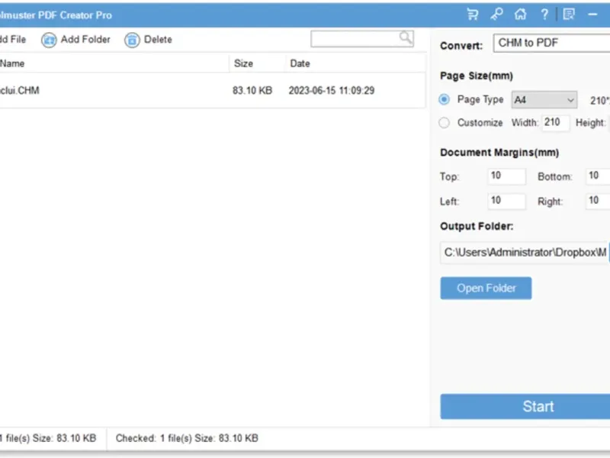Click the Add Folder icon
Viewport: 610px width, 458px height.
point(49,40)
